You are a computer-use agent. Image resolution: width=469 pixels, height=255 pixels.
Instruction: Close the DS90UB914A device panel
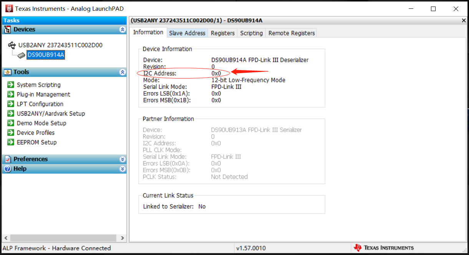point(464,21)
